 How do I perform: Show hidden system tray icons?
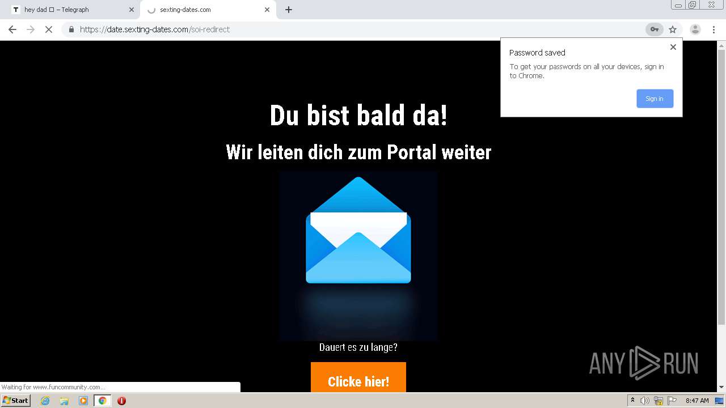click(632, 401)
